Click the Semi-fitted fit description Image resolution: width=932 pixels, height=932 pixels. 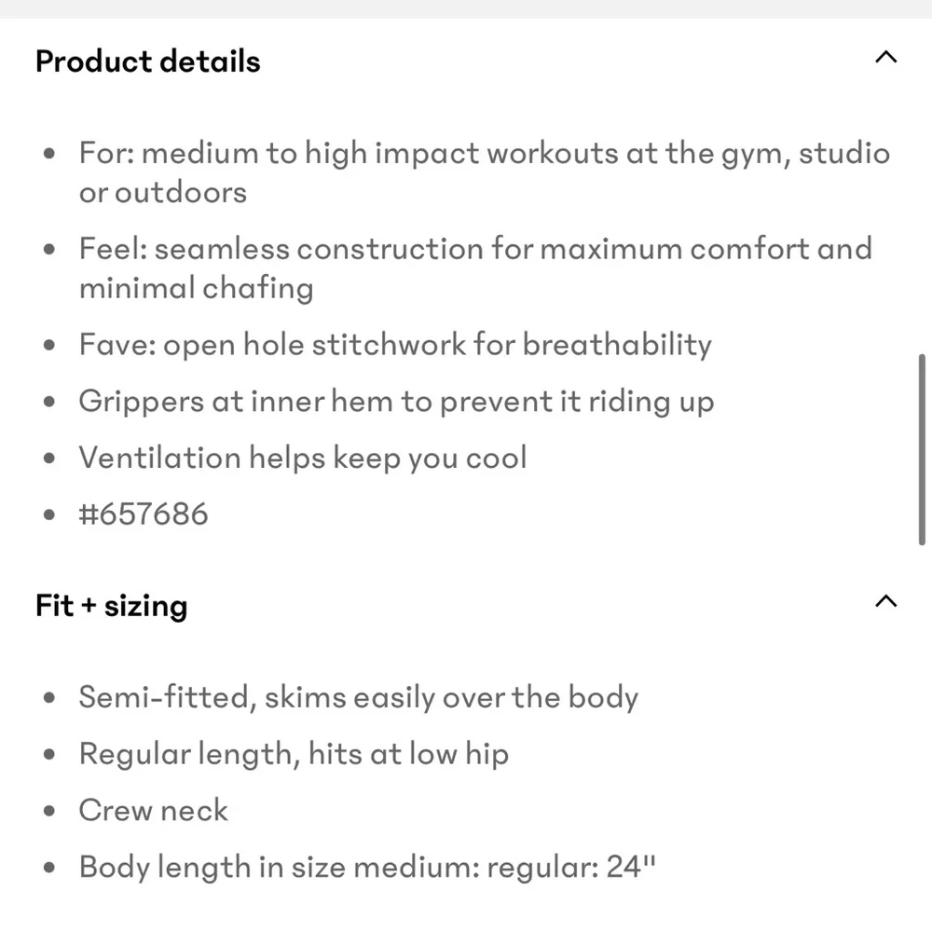click(359, 696)
